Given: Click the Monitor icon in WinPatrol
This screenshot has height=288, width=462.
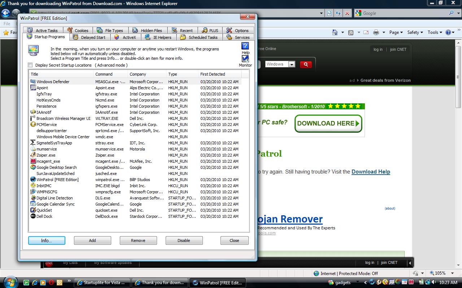Looking at the screenshot, I should [x=245, y=59].
